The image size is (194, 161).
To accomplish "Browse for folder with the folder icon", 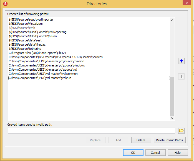I will 181,131.
